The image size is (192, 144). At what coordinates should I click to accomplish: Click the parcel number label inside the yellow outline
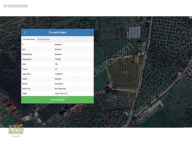point(125,72)
